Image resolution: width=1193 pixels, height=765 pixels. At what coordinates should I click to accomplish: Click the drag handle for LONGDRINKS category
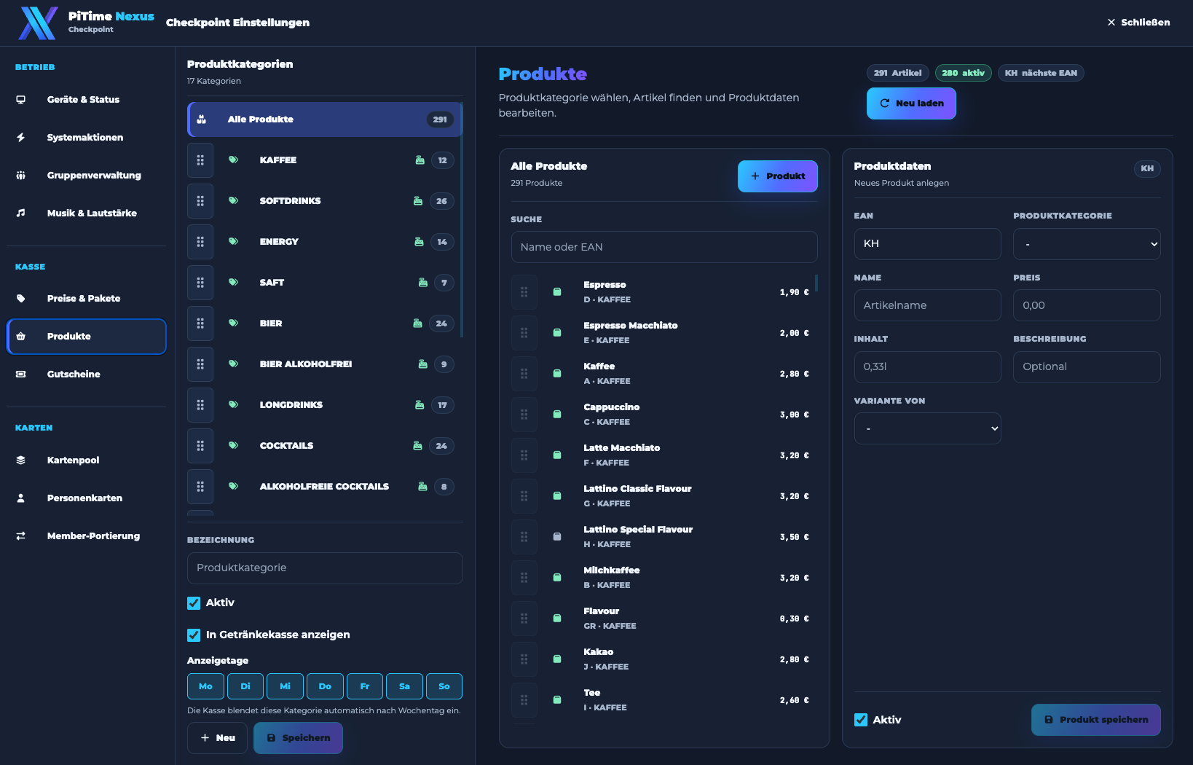tap(200, 405)
